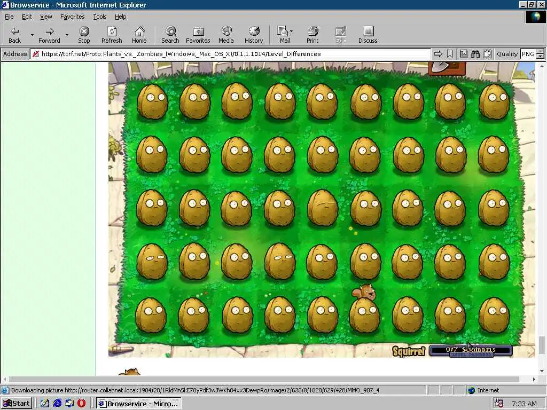Open the Help menu
This screenshot has width=547, height=410.
120,17
